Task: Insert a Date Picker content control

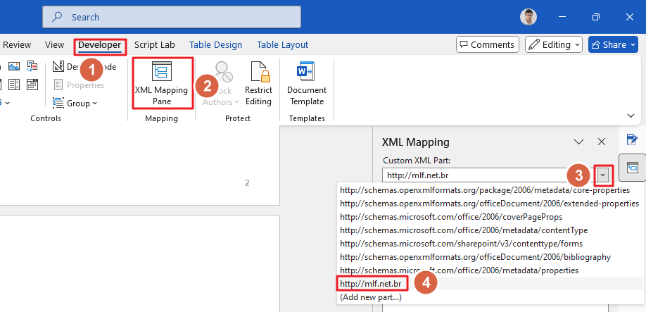Action: (32, 85)
